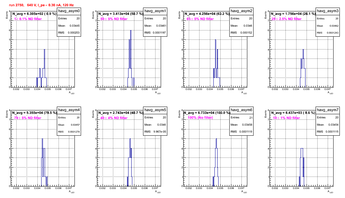Click the blue histogram in the havg_asym7 plot
This screenshot has width=345, height=198.
point(302,167)
